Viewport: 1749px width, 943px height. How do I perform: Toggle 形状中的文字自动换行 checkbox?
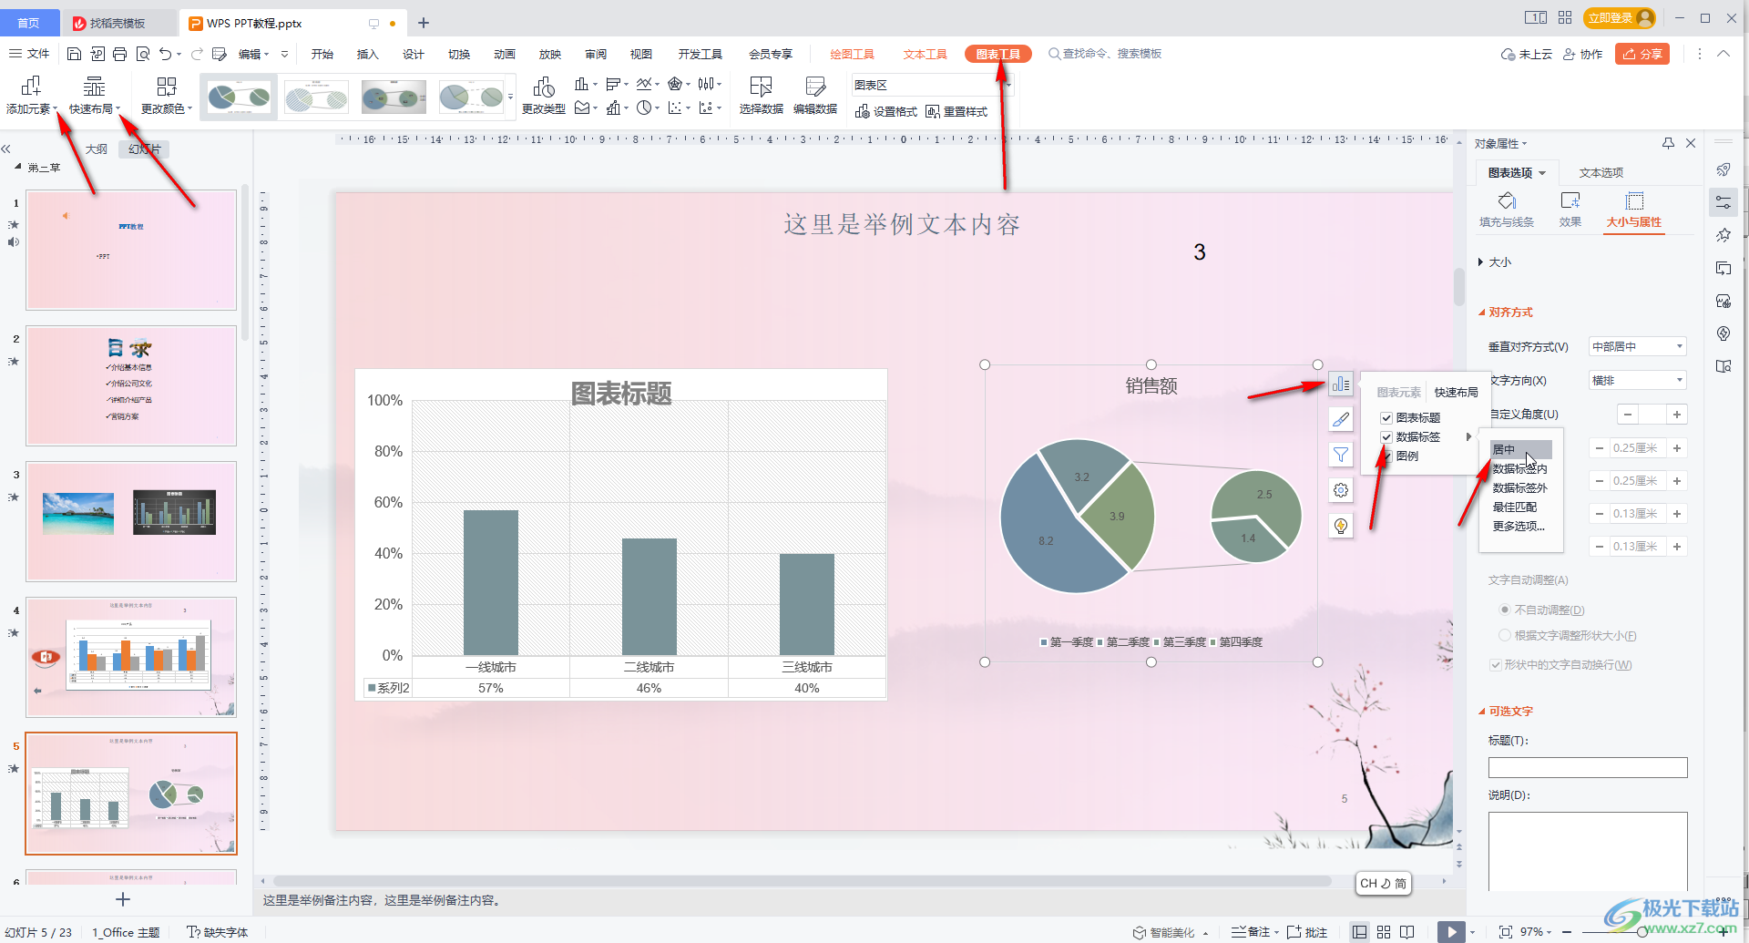[1496, 665]
